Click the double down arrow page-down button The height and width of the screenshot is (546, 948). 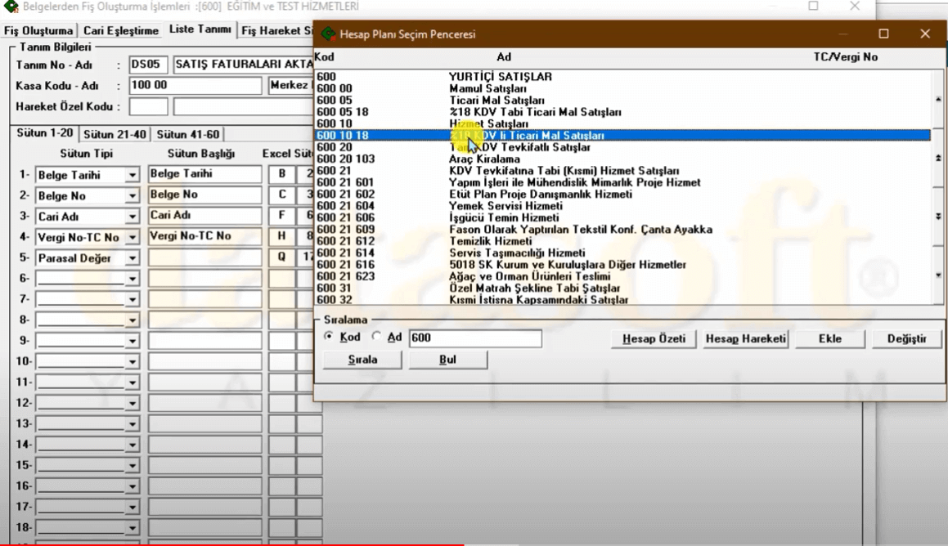point(938,217)
